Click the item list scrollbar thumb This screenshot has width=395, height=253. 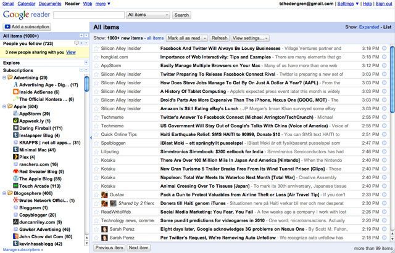click(393, 79)
